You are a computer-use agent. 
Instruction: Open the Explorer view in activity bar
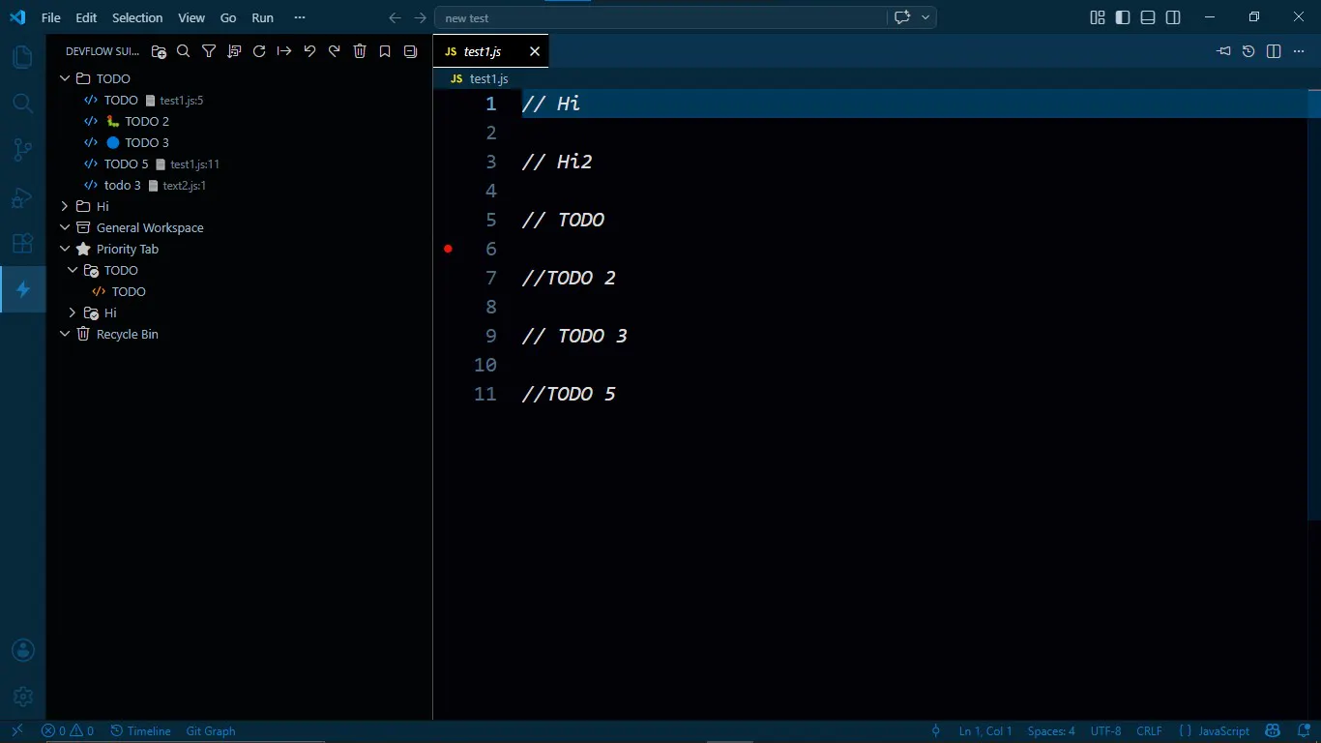[22, 57]
